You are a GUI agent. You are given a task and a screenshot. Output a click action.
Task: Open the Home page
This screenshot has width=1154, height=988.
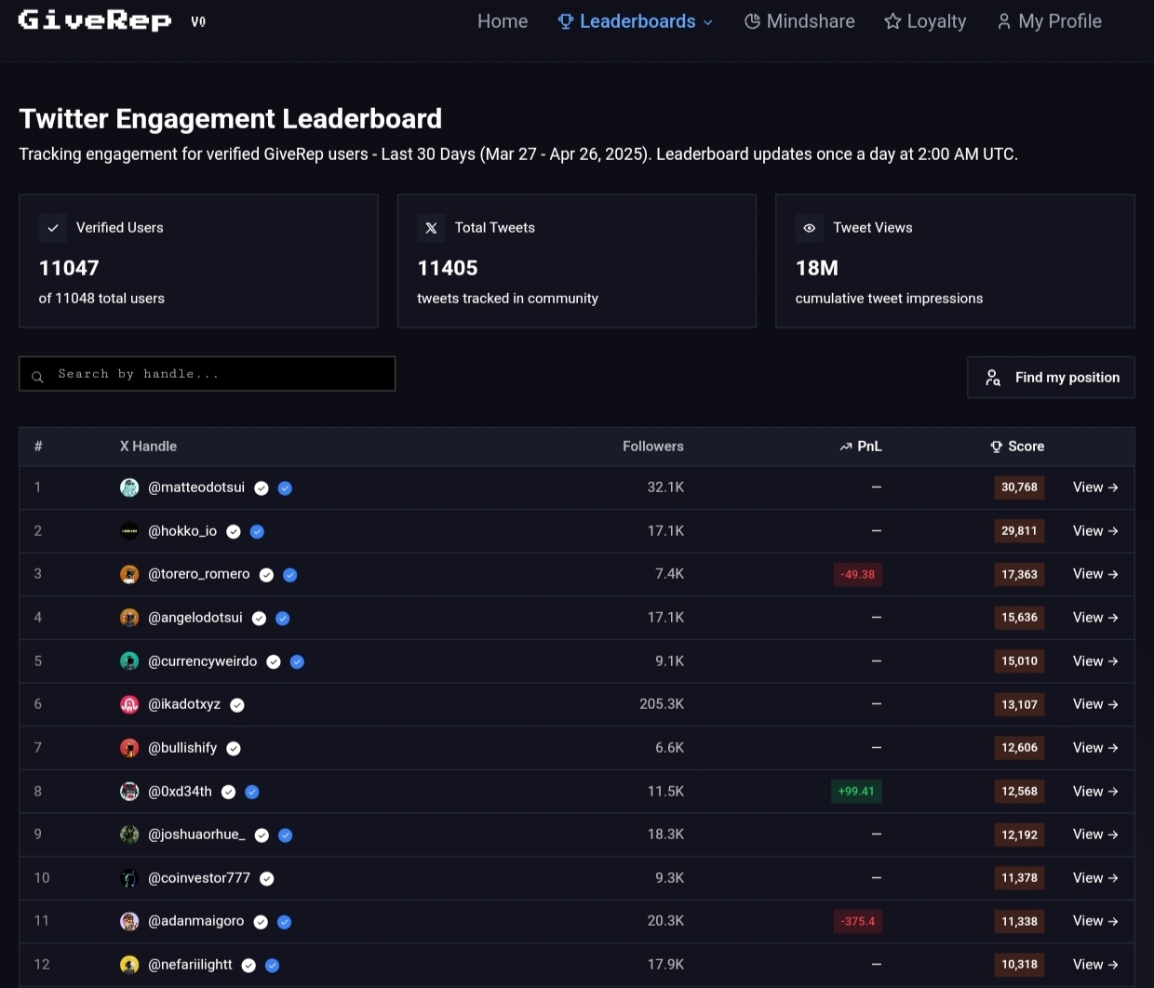[503, 21]
